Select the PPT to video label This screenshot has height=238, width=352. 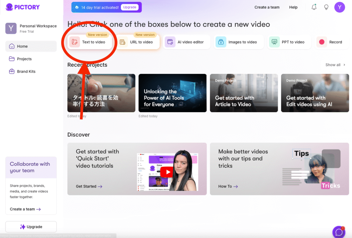(293, 42)
